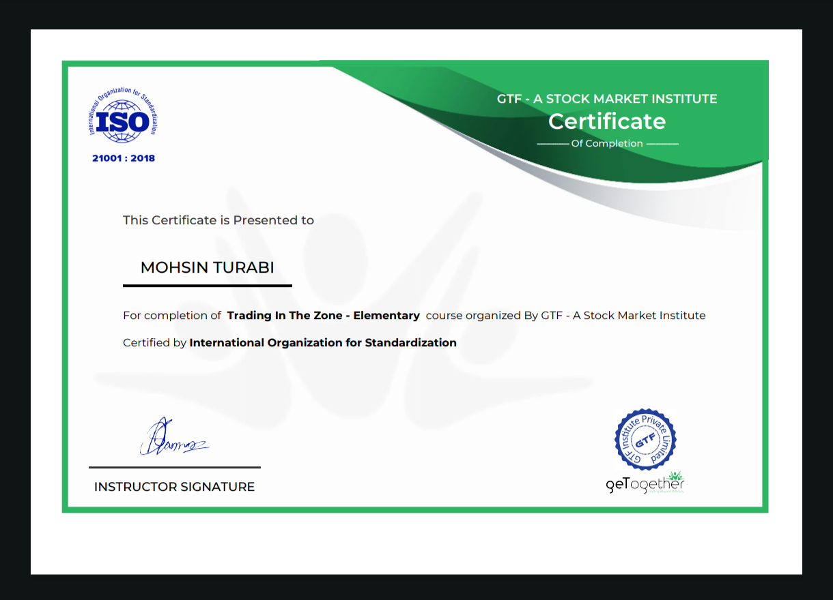This screenshot has height=600, width=833.
Task: Click the "INSTRUCTOR SIGNATURE" label
Action: tap(174, 487)
